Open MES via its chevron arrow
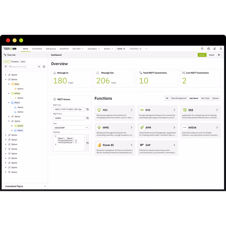The width and height of the screenshot is (226, 226). 132,110
